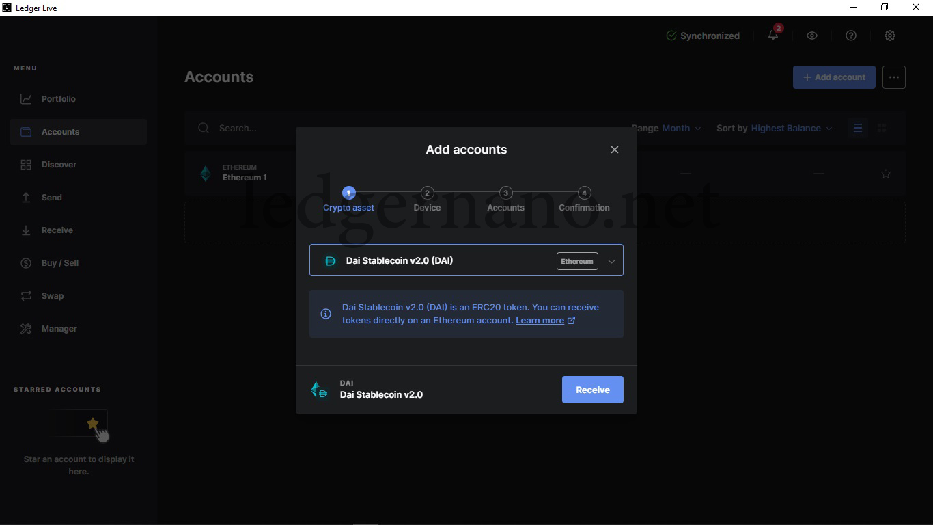Open the Sort by Highest Balance dropdown
933x525 pixels.
[775, 128]
